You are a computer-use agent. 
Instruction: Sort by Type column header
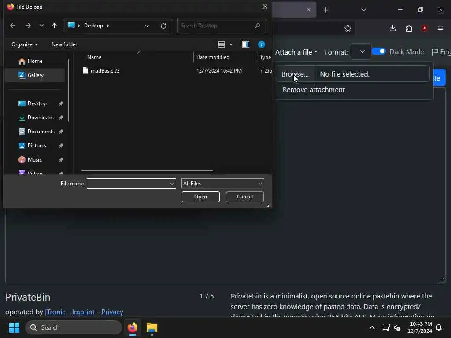coord(265,57)
